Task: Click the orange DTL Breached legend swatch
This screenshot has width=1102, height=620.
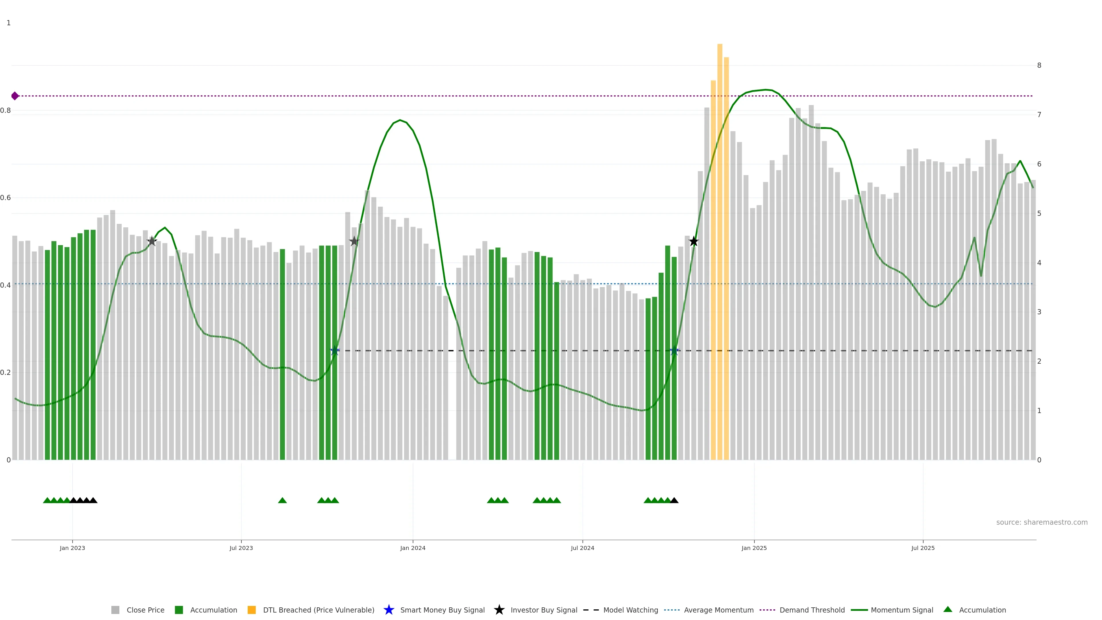Action: coord(252,610)
